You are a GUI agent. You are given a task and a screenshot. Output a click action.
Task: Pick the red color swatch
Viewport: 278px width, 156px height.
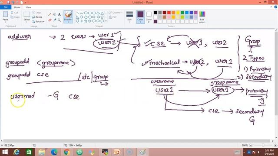point(169,13)
